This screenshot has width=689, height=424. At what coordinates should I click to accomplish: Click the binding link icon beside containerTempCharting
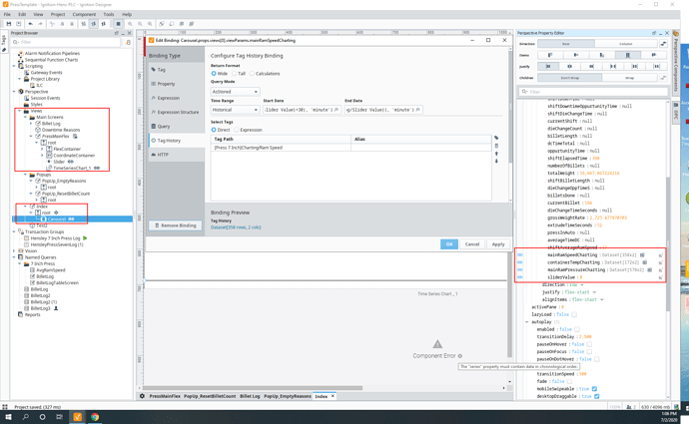pos(520,262)
